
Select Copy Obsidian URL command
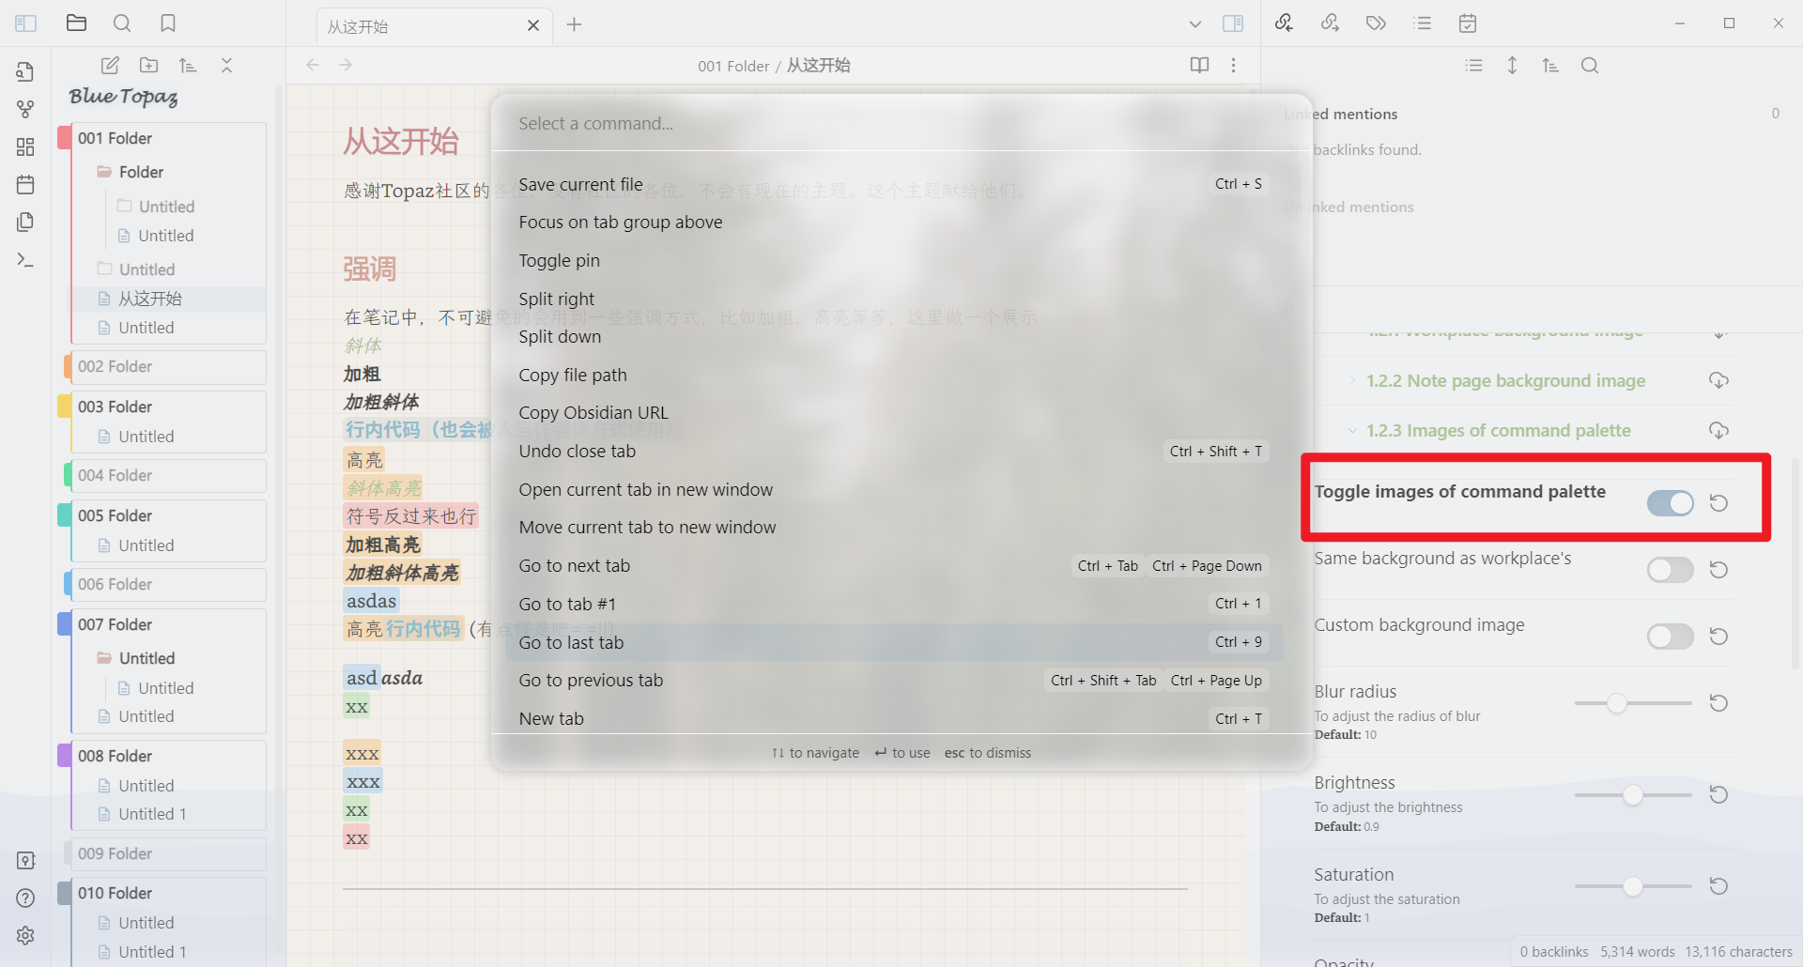click(893, 413)
